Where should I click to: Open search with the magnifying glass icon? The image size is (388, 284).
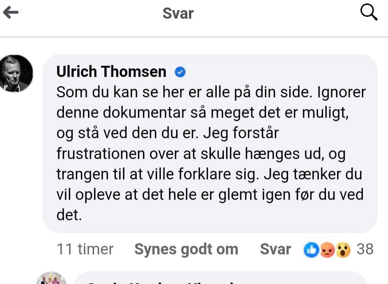[369, 13]
